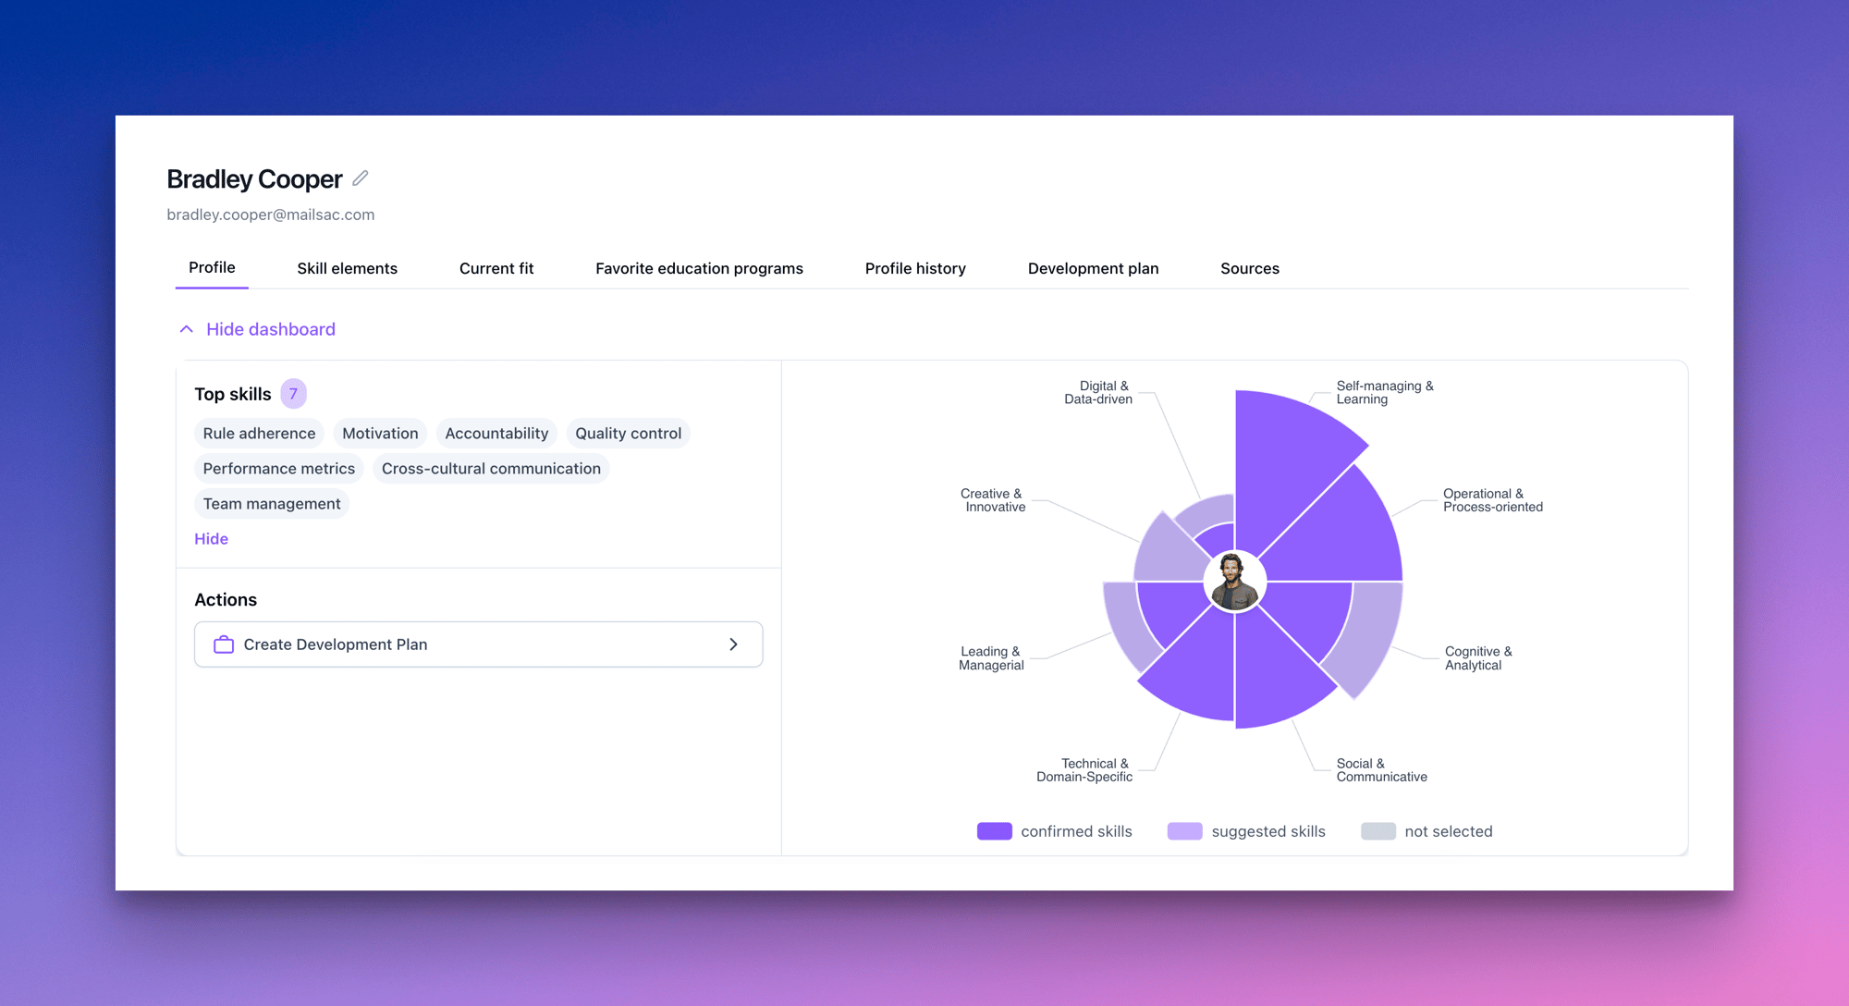
Task: Click the confirmed skills legend swatch
Action: pyautogui.click(x=994, y=831)
